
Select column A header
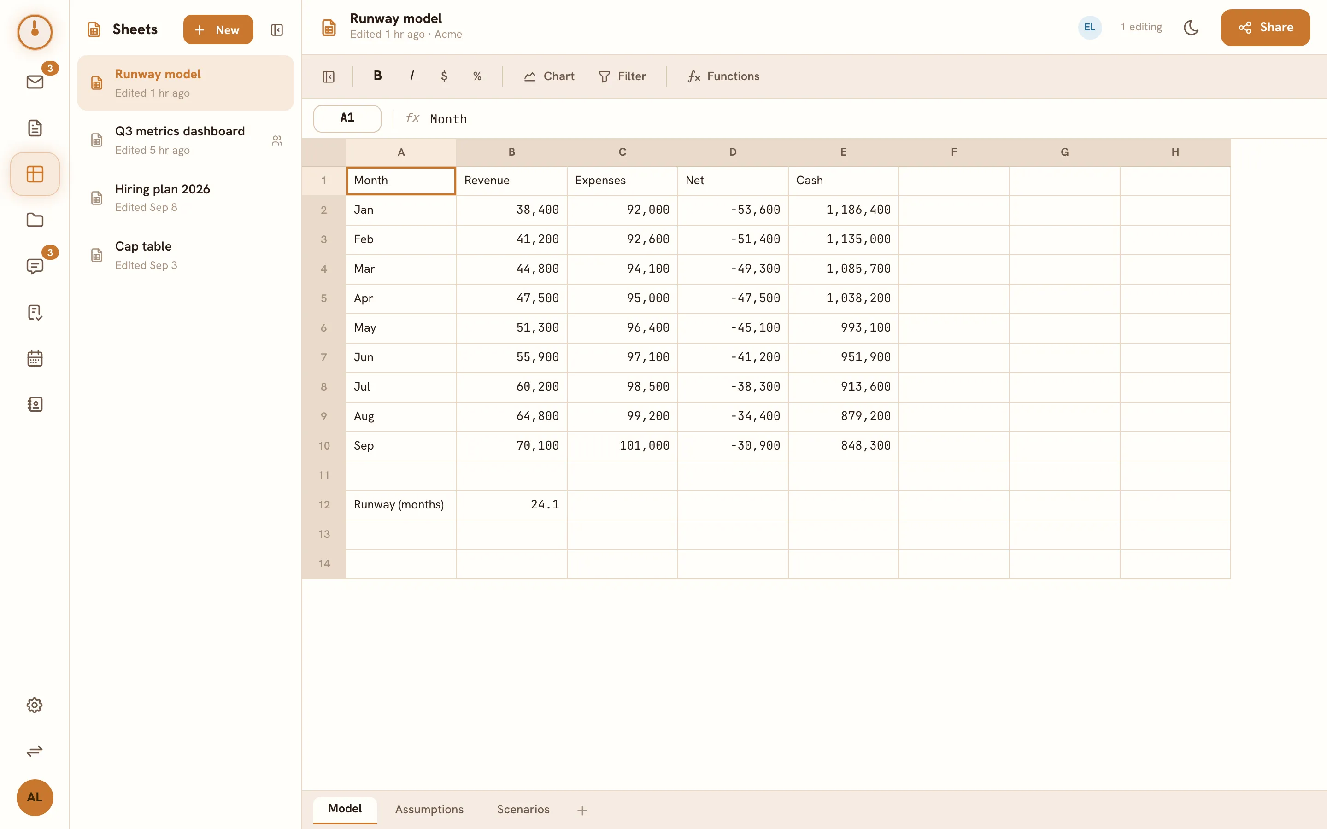(x=401, y=152)
